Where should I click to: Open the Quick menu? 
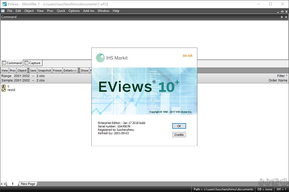[61, 11]
